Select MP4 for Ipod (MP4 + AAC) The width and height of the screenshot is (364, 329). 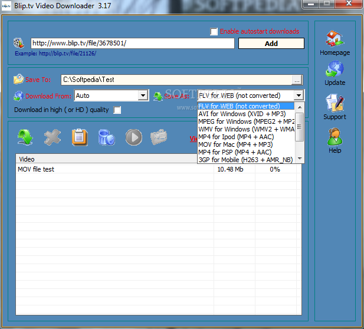[246, 137]
